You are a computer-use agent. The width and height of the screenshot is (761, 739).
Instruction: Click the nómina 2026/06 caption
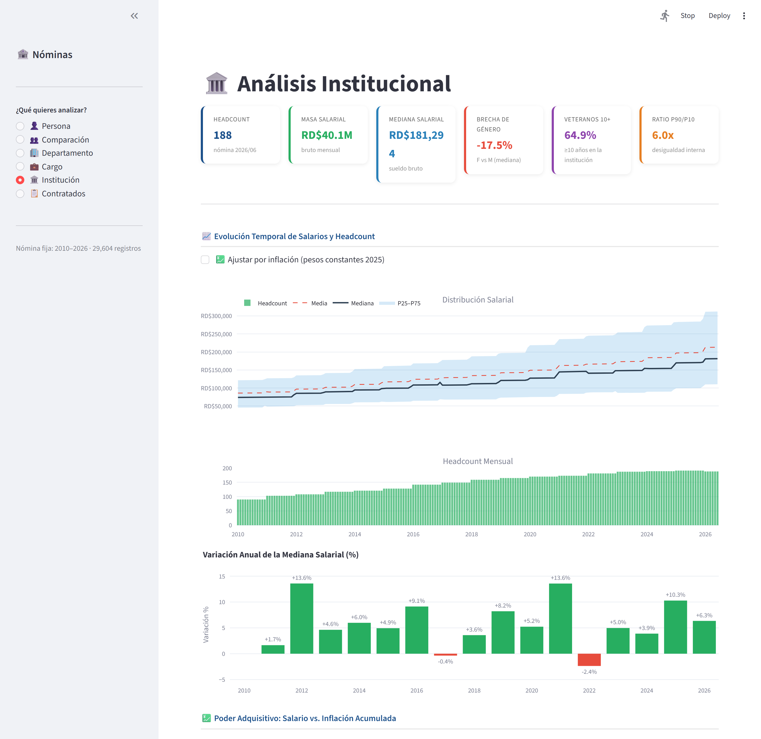tap(235, 150)
